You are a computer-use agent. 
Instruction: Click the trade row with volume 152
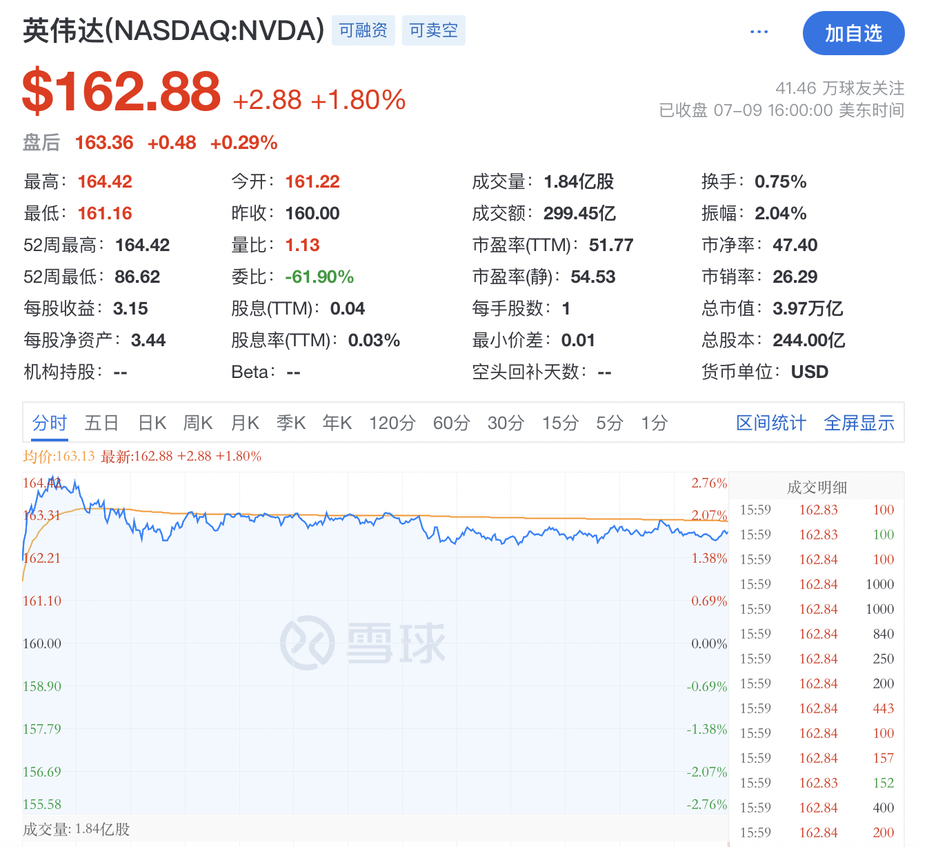[x=817, y=783]
